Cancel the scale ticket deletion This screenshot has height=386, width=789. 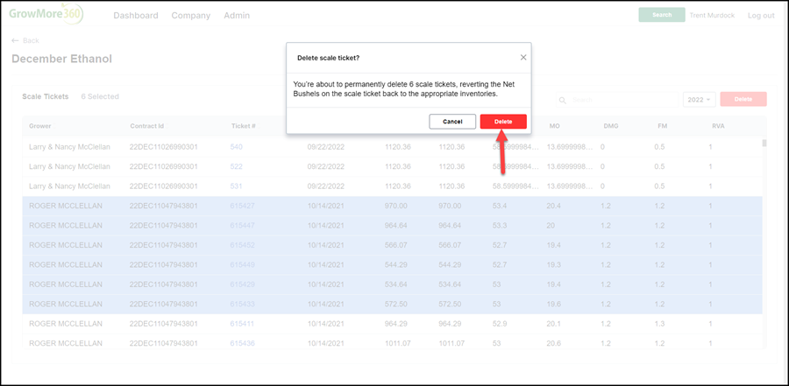[452, 122]
